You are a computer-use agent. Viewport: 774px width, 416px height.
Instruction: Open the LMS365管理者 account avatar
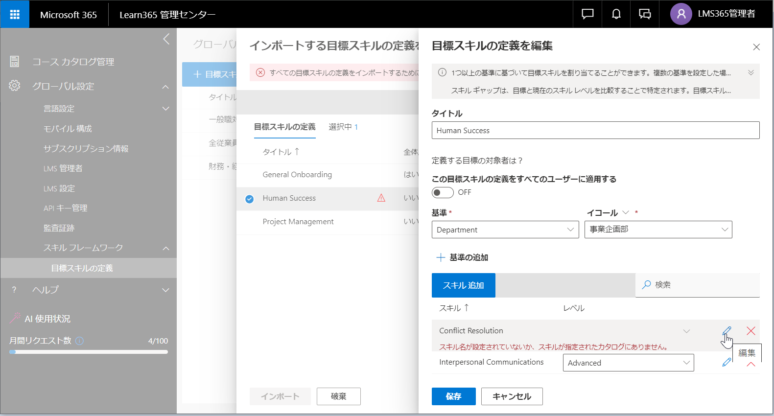click(681, 14)
